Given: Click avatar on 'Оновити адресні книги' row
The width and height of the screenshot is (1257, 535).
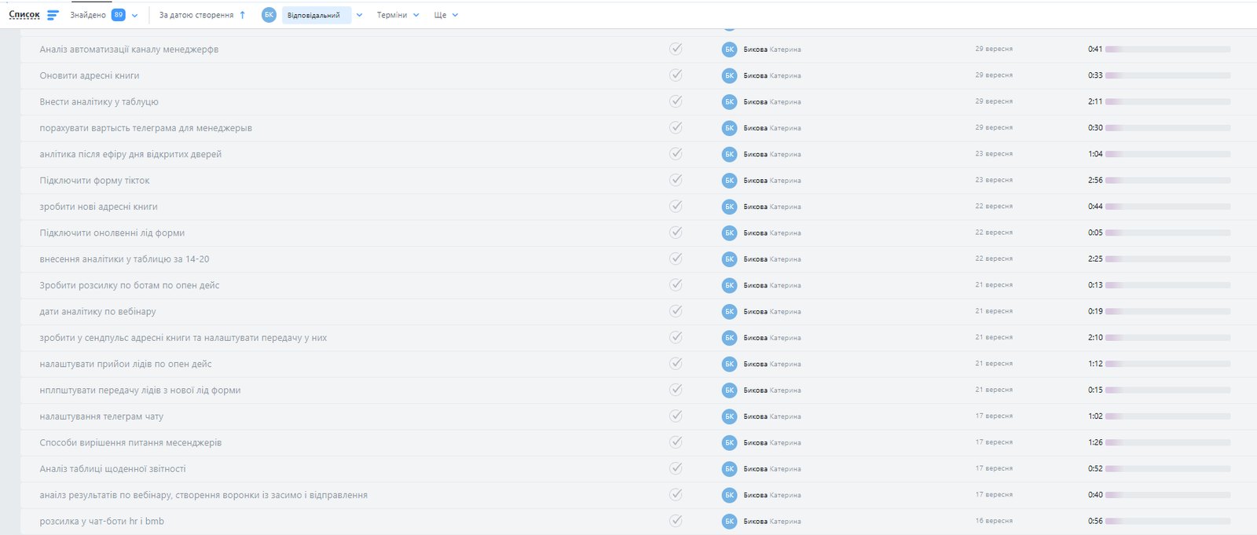Looking at the screenshot, I should click(729, 75).
